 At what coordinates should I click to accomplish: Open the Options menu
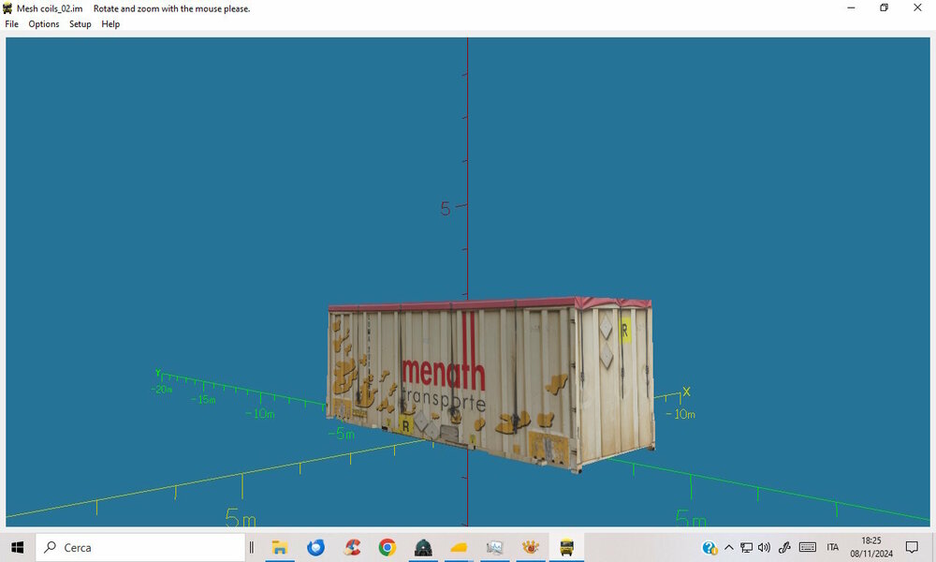click(44, 24)
